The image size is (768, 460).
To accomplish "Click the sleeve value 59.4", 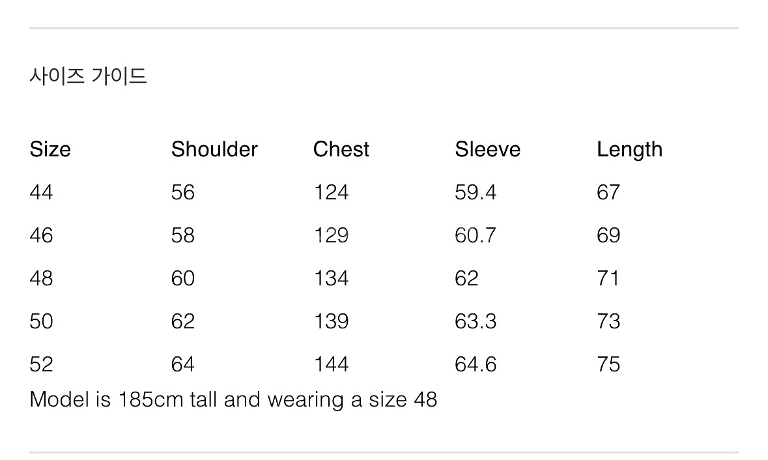I will 476,192.
